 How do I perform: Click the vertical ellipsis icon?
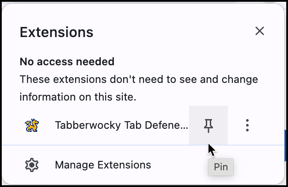pyautogui.click(x=247, y=126)
